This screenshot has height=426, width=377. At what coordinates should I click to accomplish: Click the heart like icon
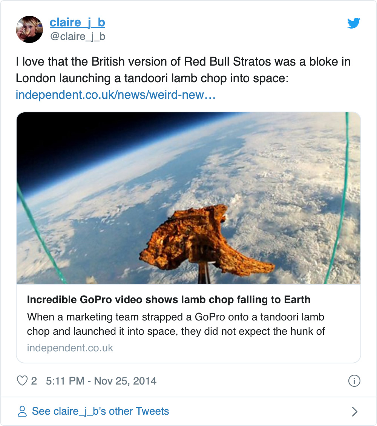tap(22, 381)
